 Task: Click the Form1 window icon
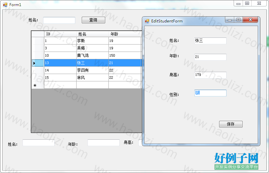point(5,5)
